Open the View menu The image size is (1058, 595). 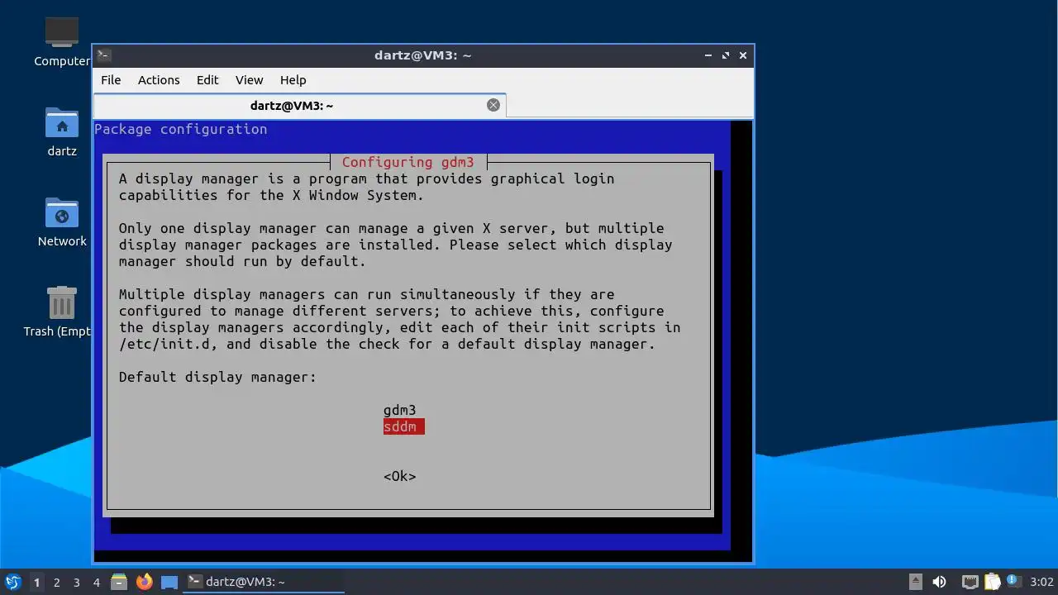(x=249, y=80)
